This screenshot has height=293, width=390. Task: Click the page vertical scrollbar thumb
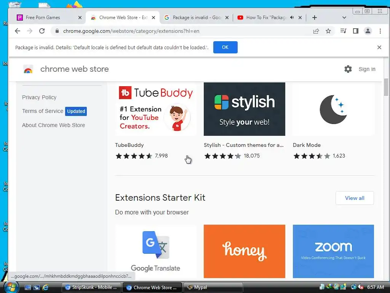pyautogui.click(x=386, y=87)
